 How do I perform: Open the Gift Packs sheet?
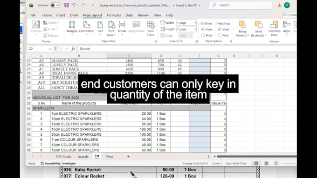[63, 157]
